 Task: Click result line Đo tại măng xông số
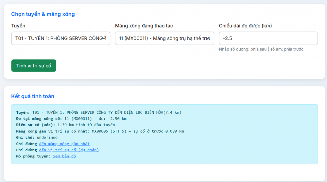[x=71, y=119]
